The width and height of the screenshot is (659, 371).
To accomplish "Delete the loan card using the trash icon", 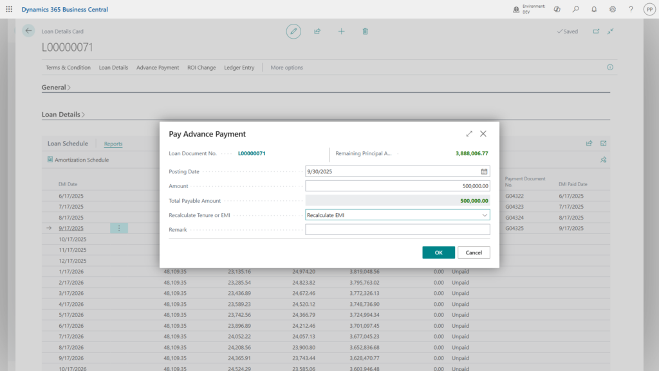I will [365, 31].
